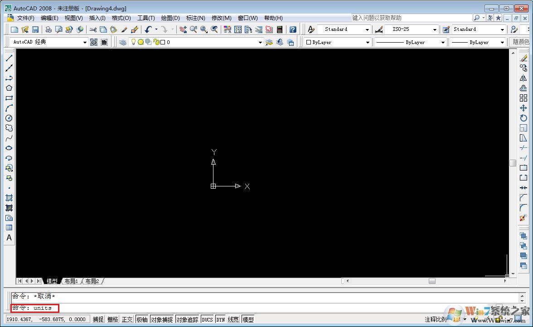Select the Line draw tool
Screen dimensions: 533x327
9,58
